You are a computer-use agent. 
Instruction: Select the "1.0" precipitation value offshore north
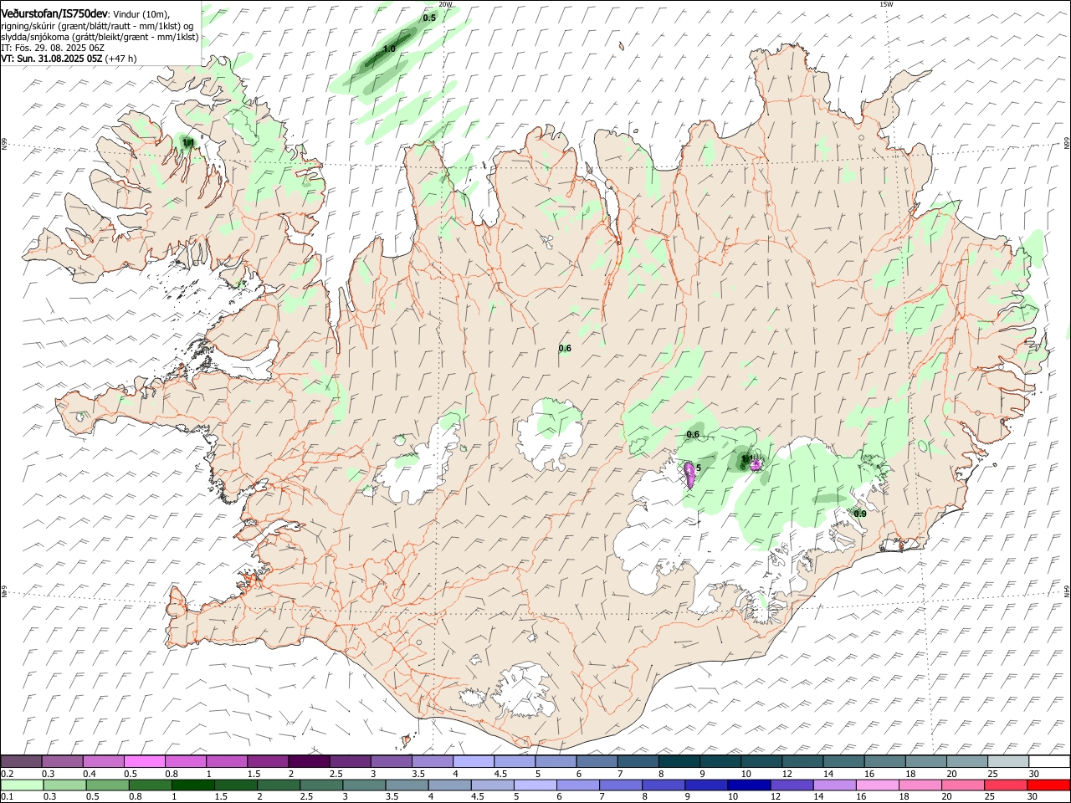pos(389,49)
